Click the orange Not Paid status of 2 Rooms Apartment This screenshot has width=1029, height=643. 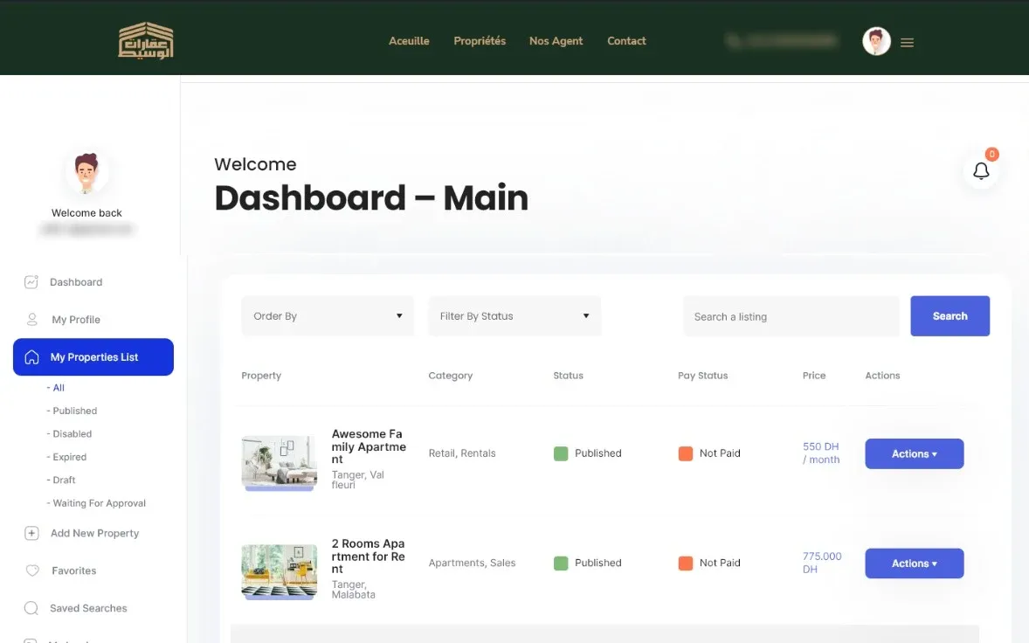pyautogui.click(x=709, y=563)
